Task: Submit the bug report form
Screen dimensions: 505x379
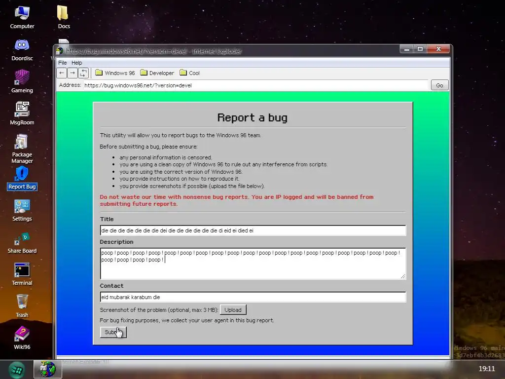Action: coord(113,332)
